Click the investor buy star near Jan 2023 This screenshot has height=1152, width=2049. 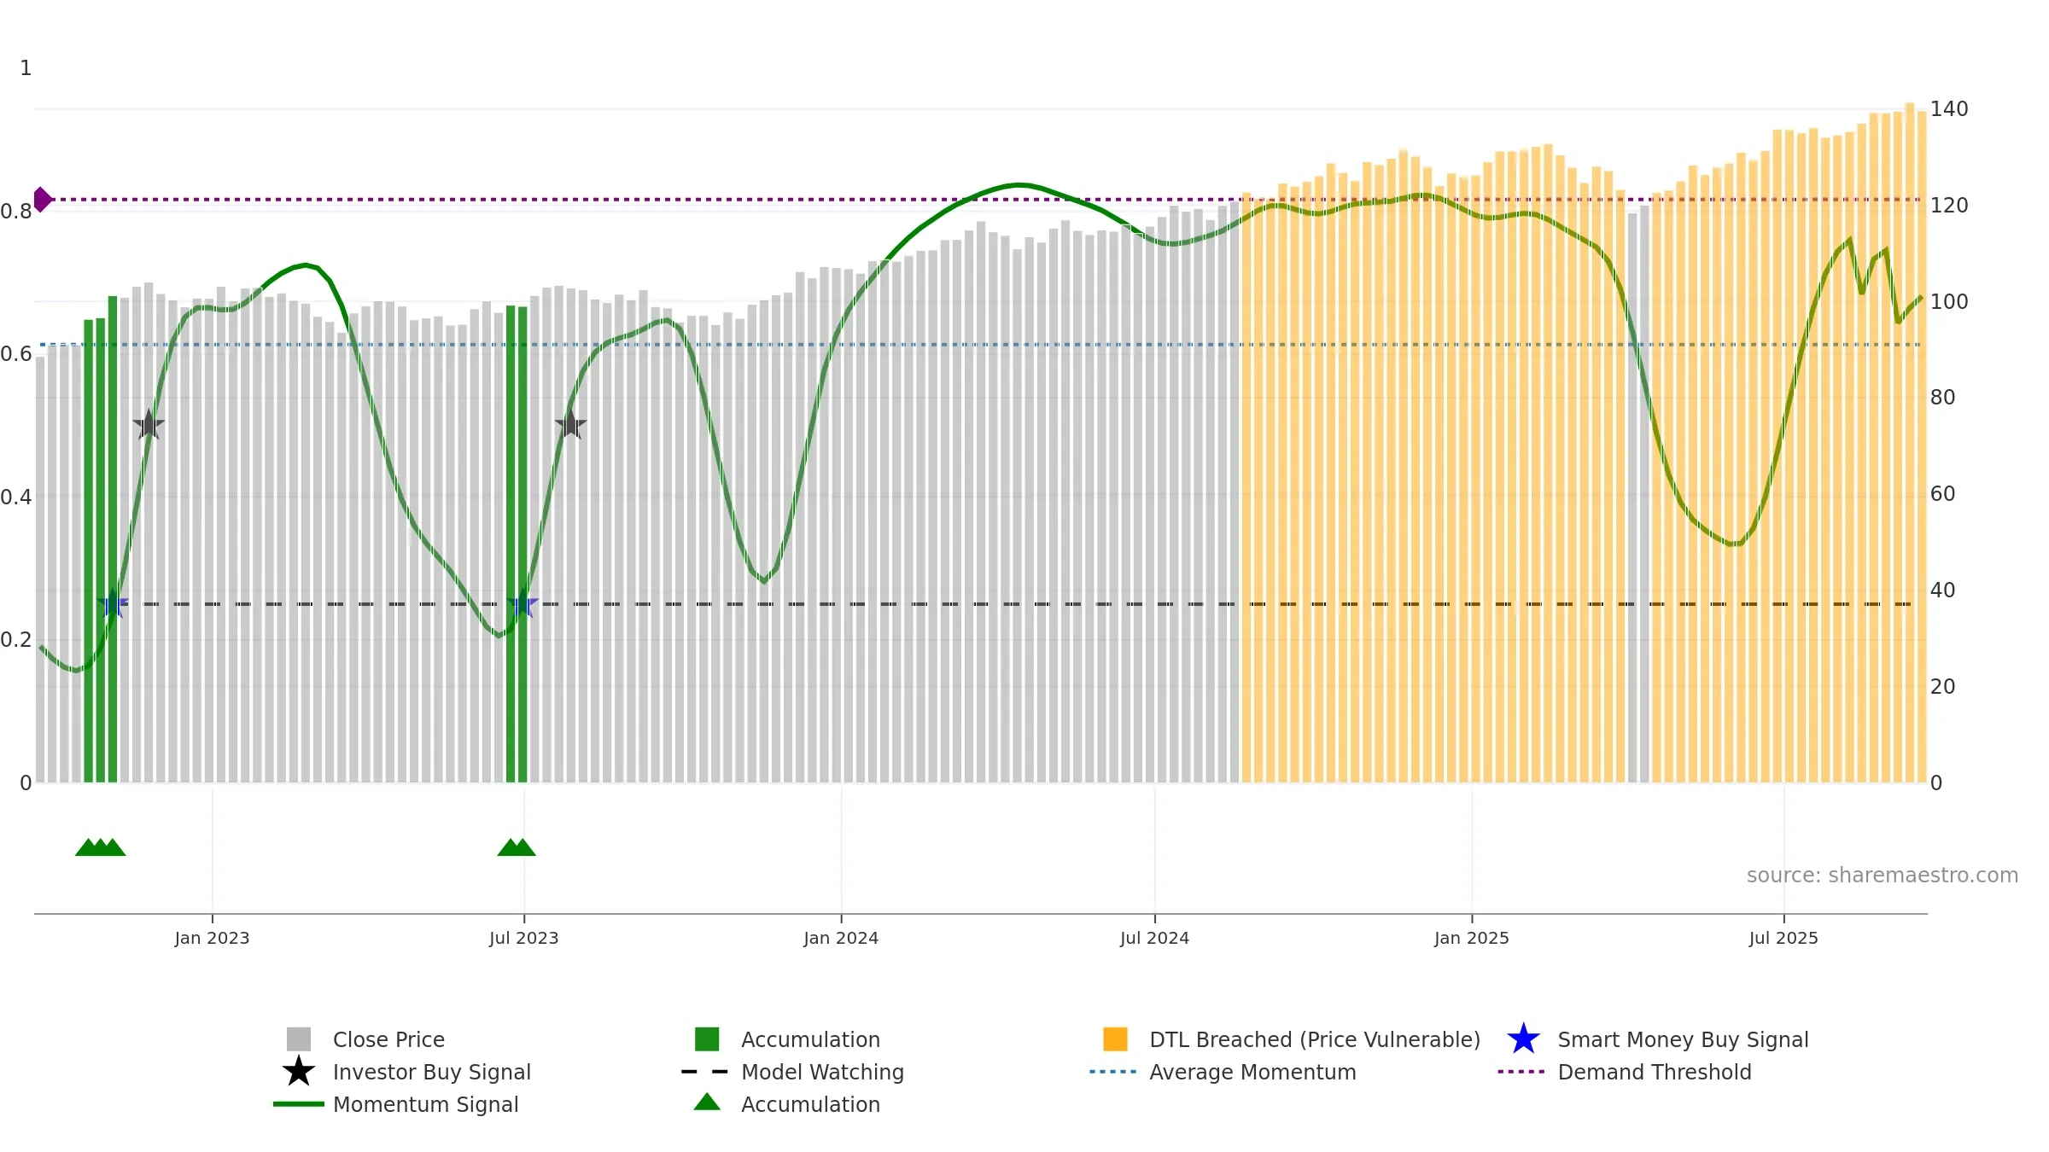149,424
